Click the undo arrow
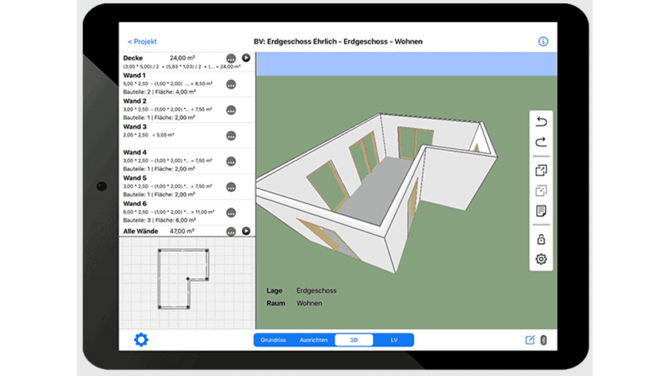669x376 pixels. click(x=541, y=122)
